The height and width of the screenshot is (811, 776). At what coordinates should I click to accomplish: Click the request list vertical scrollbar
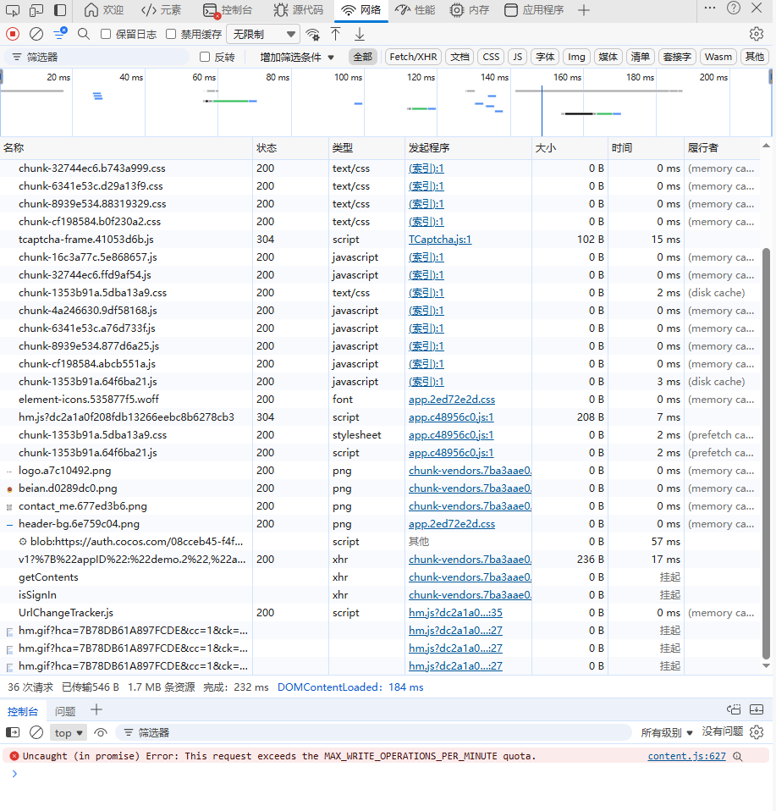(x=766, y=454)
